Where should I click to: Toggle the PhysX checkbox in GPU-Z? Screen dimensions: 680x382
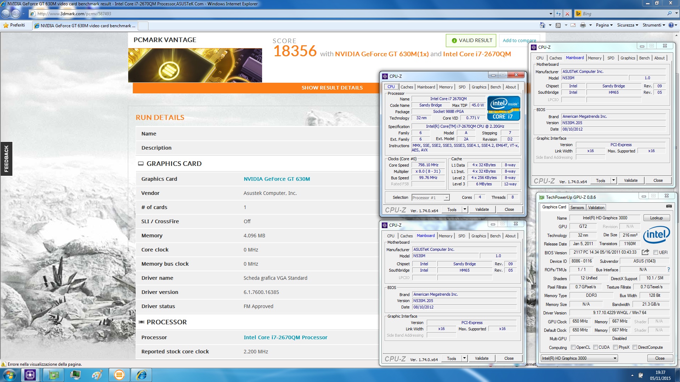pos(616,347)
